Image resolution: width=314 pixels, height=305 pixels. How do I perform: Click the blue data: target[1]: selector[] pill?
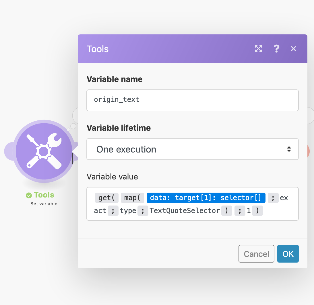206,198
